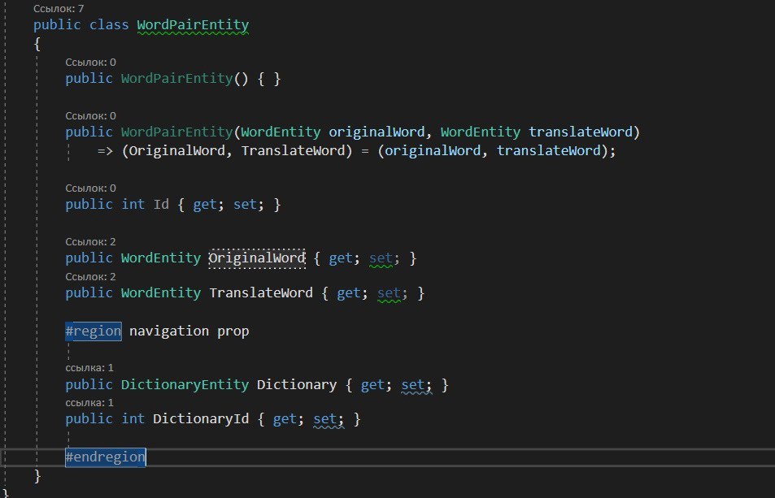Click the DictionaryEntity type name

tap(185, 385)
